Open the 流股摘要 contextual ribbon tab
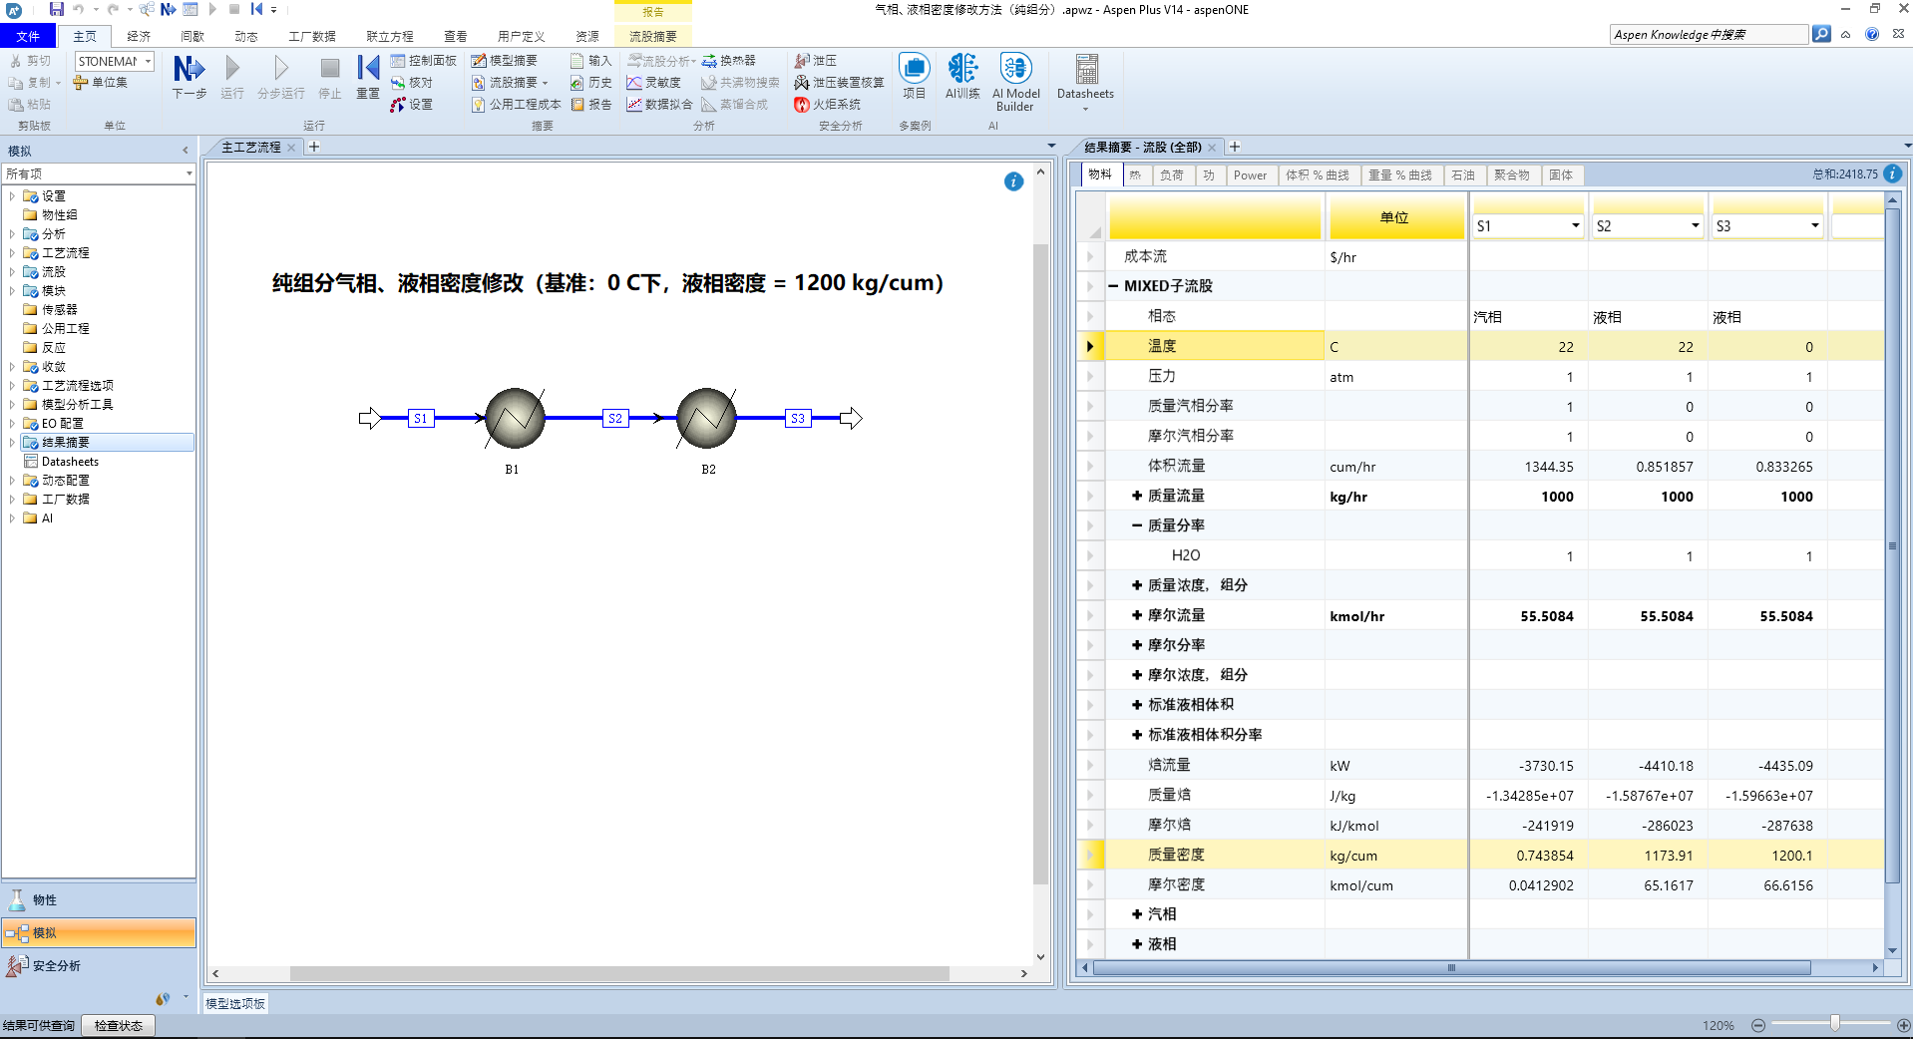Image resolution: width=1913 pixels, height=1039 pixels. click(x=652, y=36)
